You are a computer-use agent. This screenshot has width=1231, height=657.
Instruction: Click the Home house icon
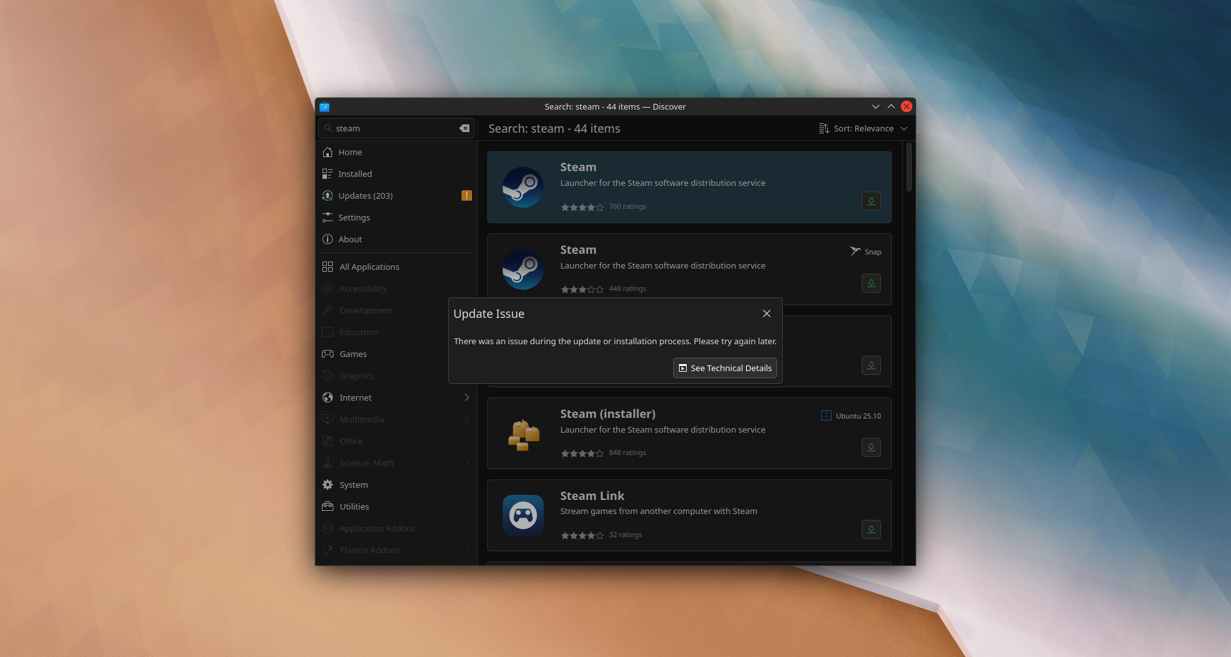tap(328, 152)
